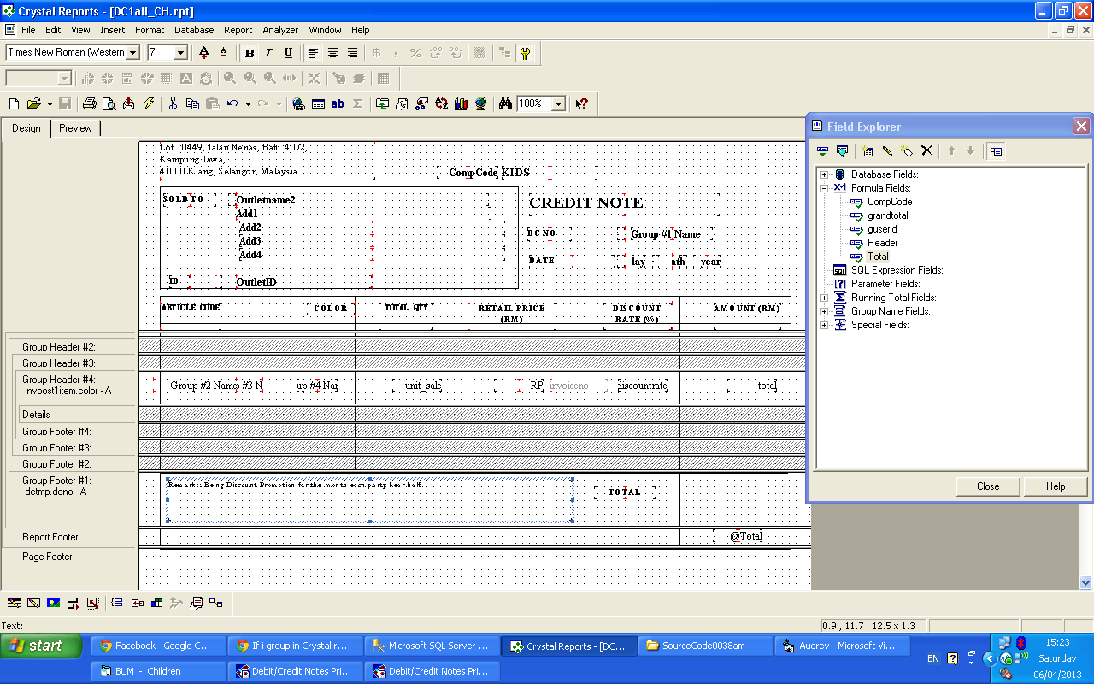1094x684 pixels.
Task: Click the @Total field in Report Footer
Action: (x=745, y=536)
